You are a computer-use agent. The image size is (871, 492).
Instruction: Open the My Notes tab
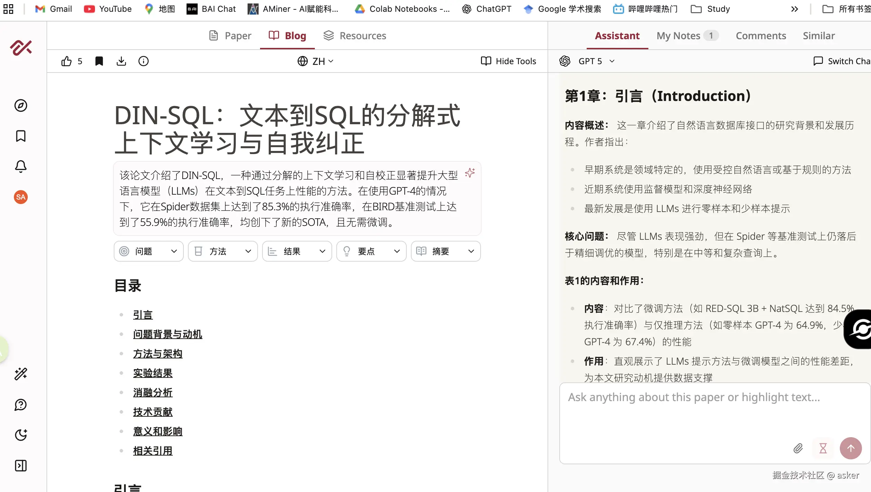[x=678, y=36]
